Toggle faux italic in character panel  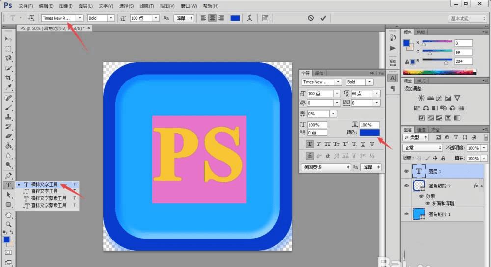click(x=319, y=144)
